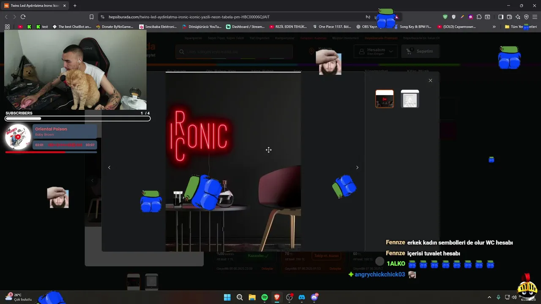This screenshot has width=541, height=304.
Task: Bookmark this page
Action: (91, 17)
